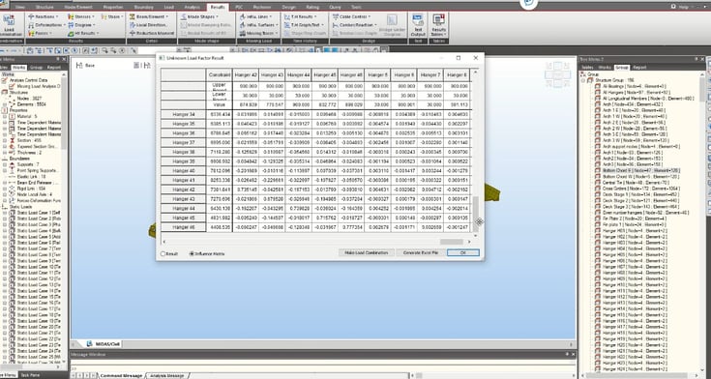
Task: Open the Results Tables tool
Action: [x=438, y=25]
